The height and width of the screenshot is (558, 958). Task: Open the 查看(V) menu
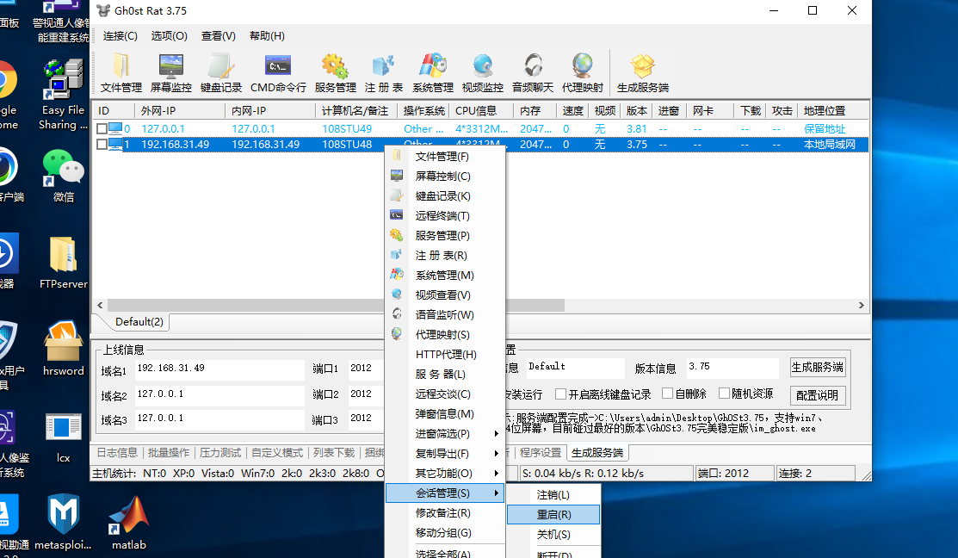point(218,36)
